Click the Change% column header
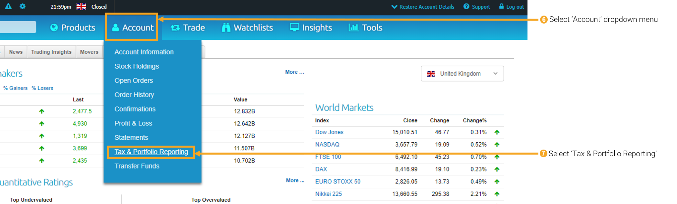677x204 pixels. pyautogui.click(x=475, y=120)
